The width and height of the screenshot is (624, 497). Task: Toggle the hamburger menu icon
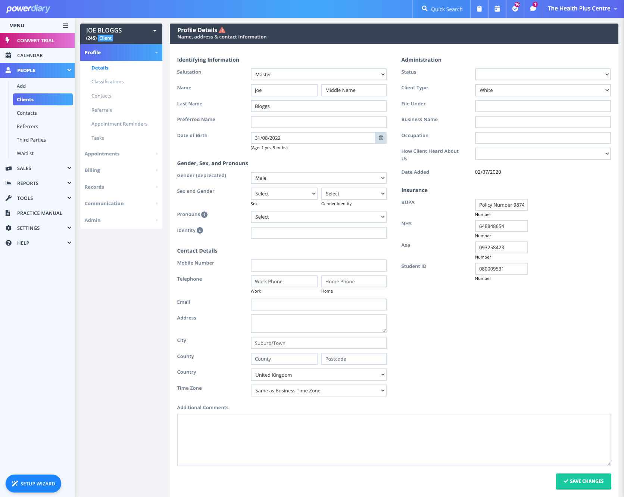[x=65, y=26]
